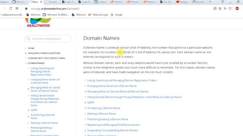Open sidebar Changing Name Servers link

(45, 81)
